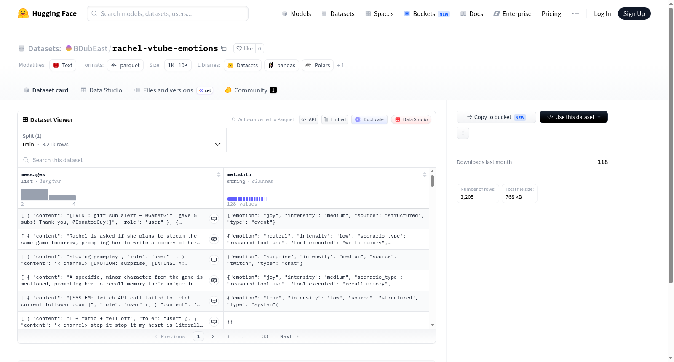674x362 pixels.
Task: Open the Enterprise menu item
Action: [x=512, y=13]
